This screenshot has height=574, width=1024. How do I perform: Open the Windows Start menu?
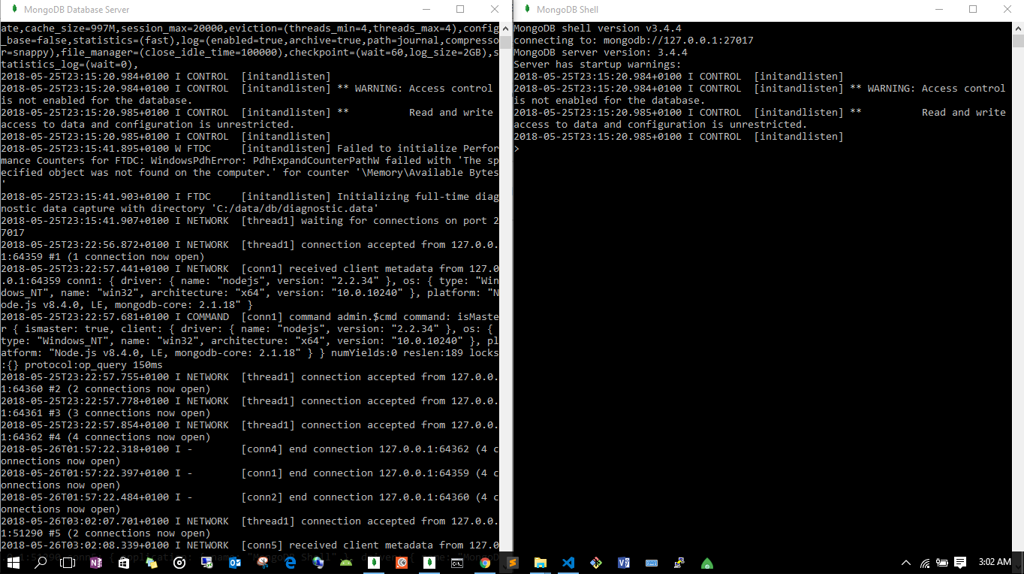click(x=13, y=563)
